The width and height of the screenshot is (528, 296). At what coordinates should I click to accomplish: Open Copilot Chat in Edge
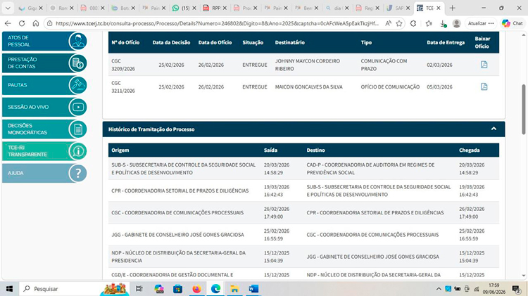(513, 23)
